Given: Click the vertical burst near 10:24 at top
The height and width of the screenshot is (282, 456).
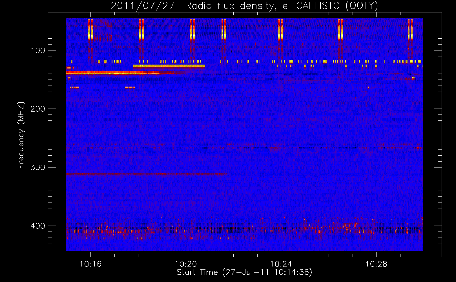Looking at the screenshot, I should pos(280,29).
